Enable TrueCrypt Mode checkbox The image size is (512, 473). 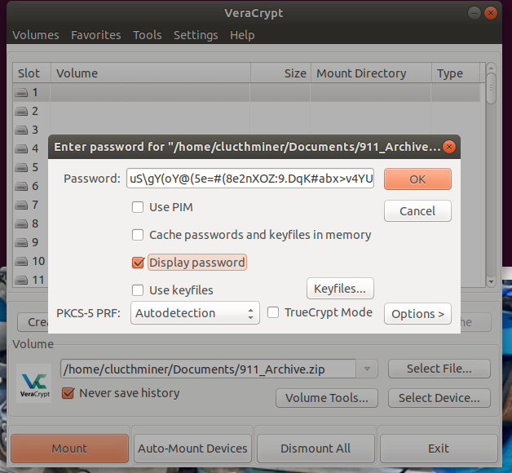coord(273,312)
